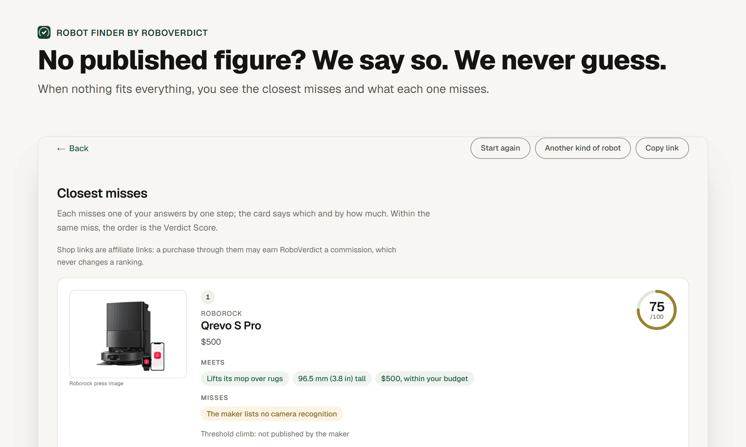Click the RoboVerdict checkmark logo icon

44,33
